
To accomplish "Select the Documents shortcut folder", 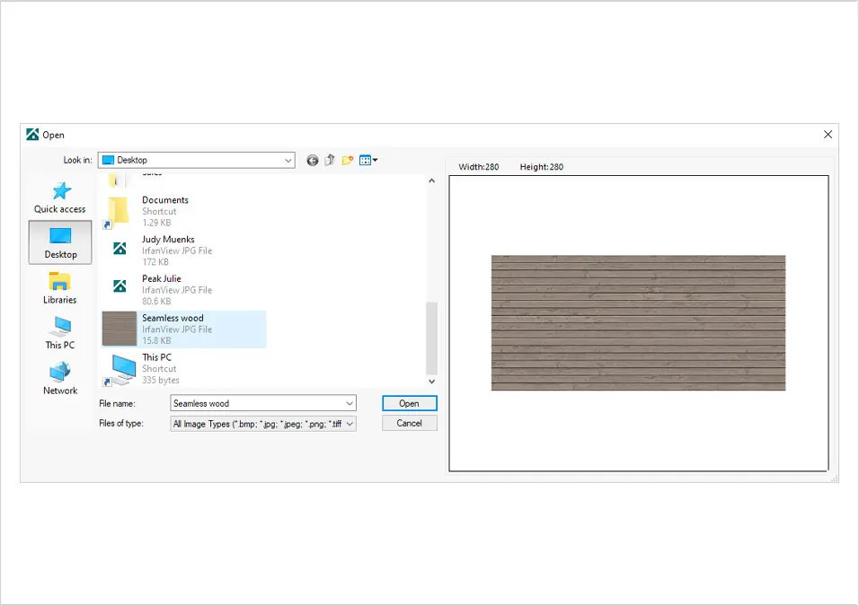I will [x=184, y=211].
